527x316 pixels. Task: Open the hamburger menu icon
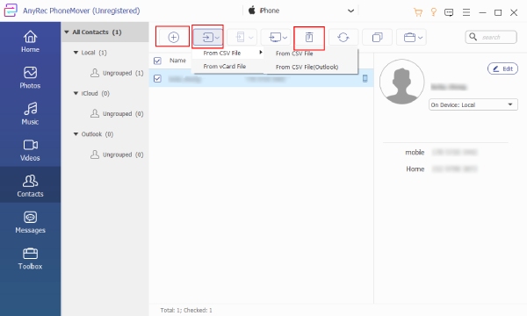coord(466,12)
